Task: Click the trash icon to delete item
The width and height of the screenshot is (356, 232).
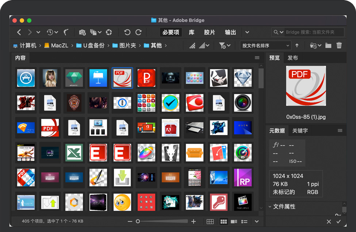Action: pos(339,45)
